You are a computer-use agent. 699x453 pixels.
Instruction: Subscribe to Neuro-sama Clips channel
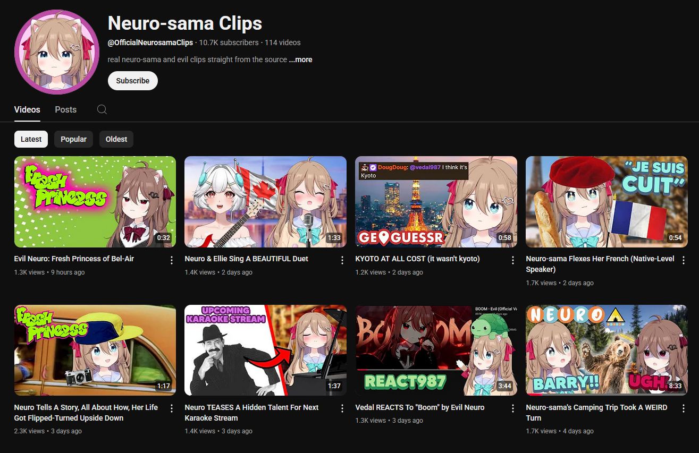coord(133,81)
